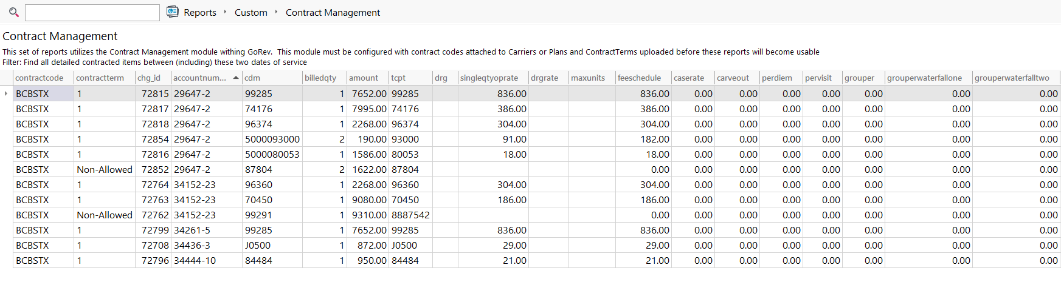
Task: Go to Reports in the breadcrumb
Action: 200,13
